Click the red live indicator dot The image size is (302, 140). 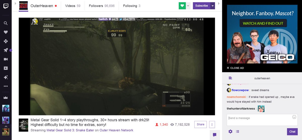coord(56,6)
